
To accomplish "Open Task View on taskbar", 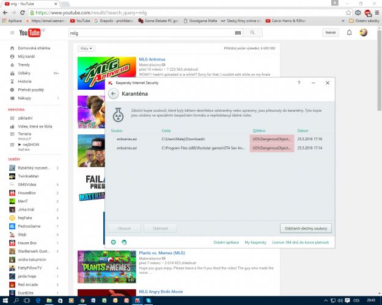I will (27, 301).
